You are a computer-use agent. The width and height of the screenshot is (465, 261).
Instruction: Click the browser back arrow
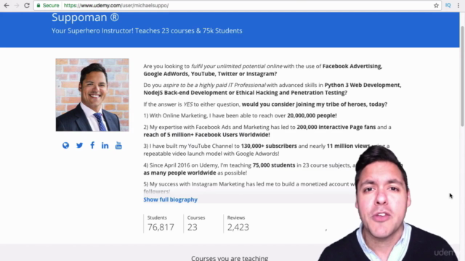[7, 5]
